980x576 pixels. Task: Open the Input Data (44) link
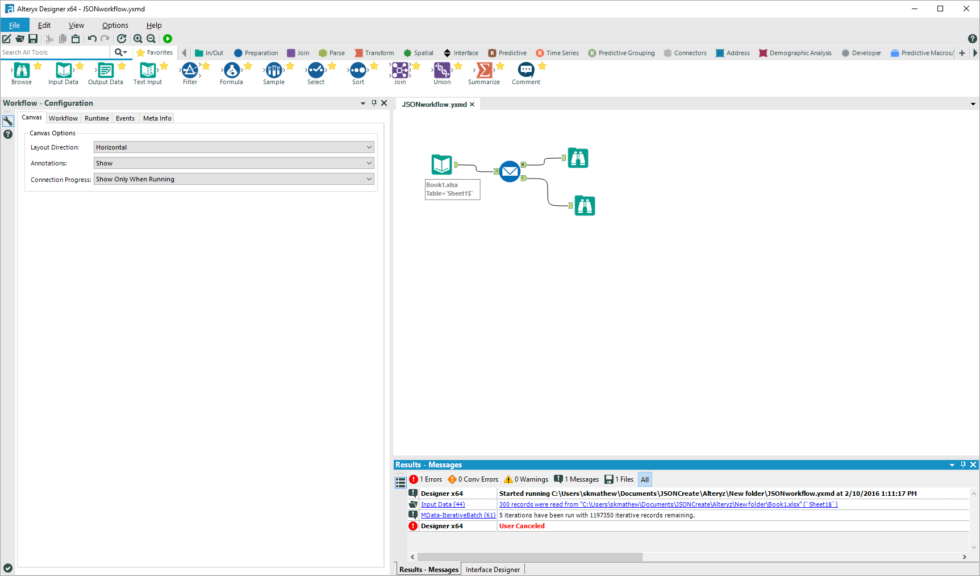(443, 504)
